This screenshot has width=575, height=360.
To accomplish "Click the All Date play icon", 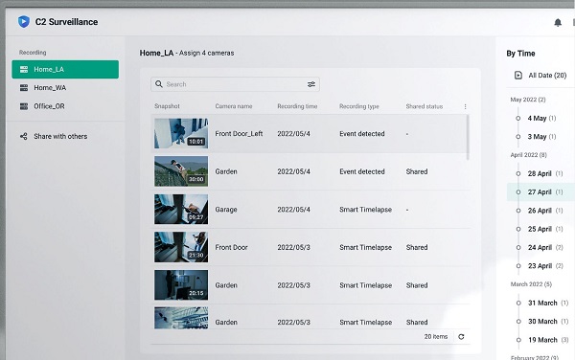I will click(x=518, y=75).
